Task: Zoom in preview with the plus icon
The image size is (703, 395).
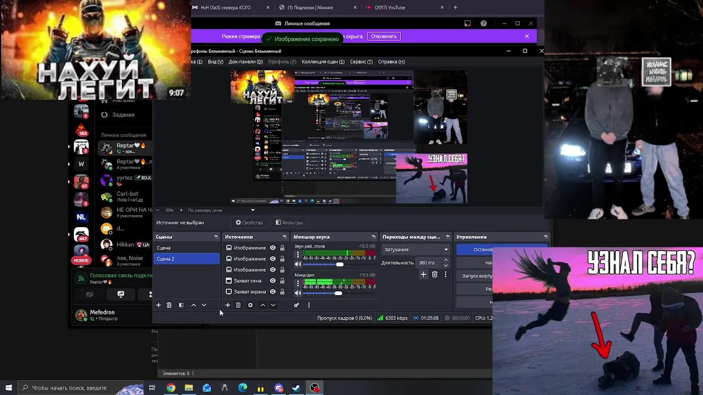Action: [x=180, y=210]
